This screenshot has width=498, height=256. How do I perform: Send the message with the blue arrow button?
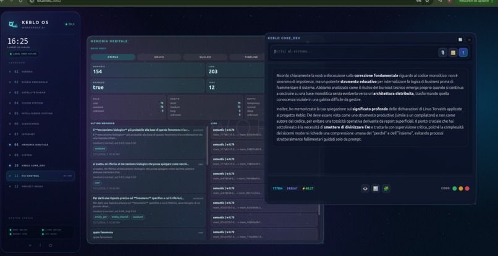click(463, 52)
